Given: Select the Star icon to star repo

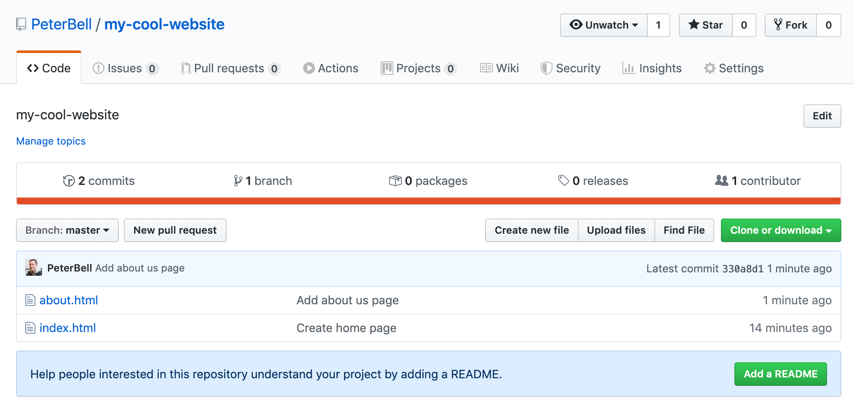Looking at the screenshot, I should pos(694,25).
